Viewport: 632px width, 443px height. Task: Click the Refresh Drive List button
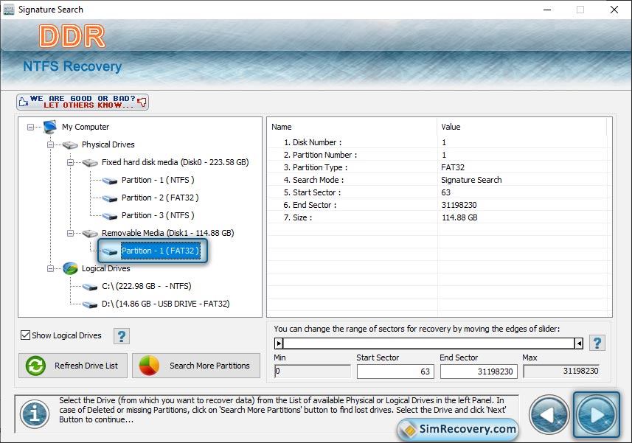[x=73, y=366]
